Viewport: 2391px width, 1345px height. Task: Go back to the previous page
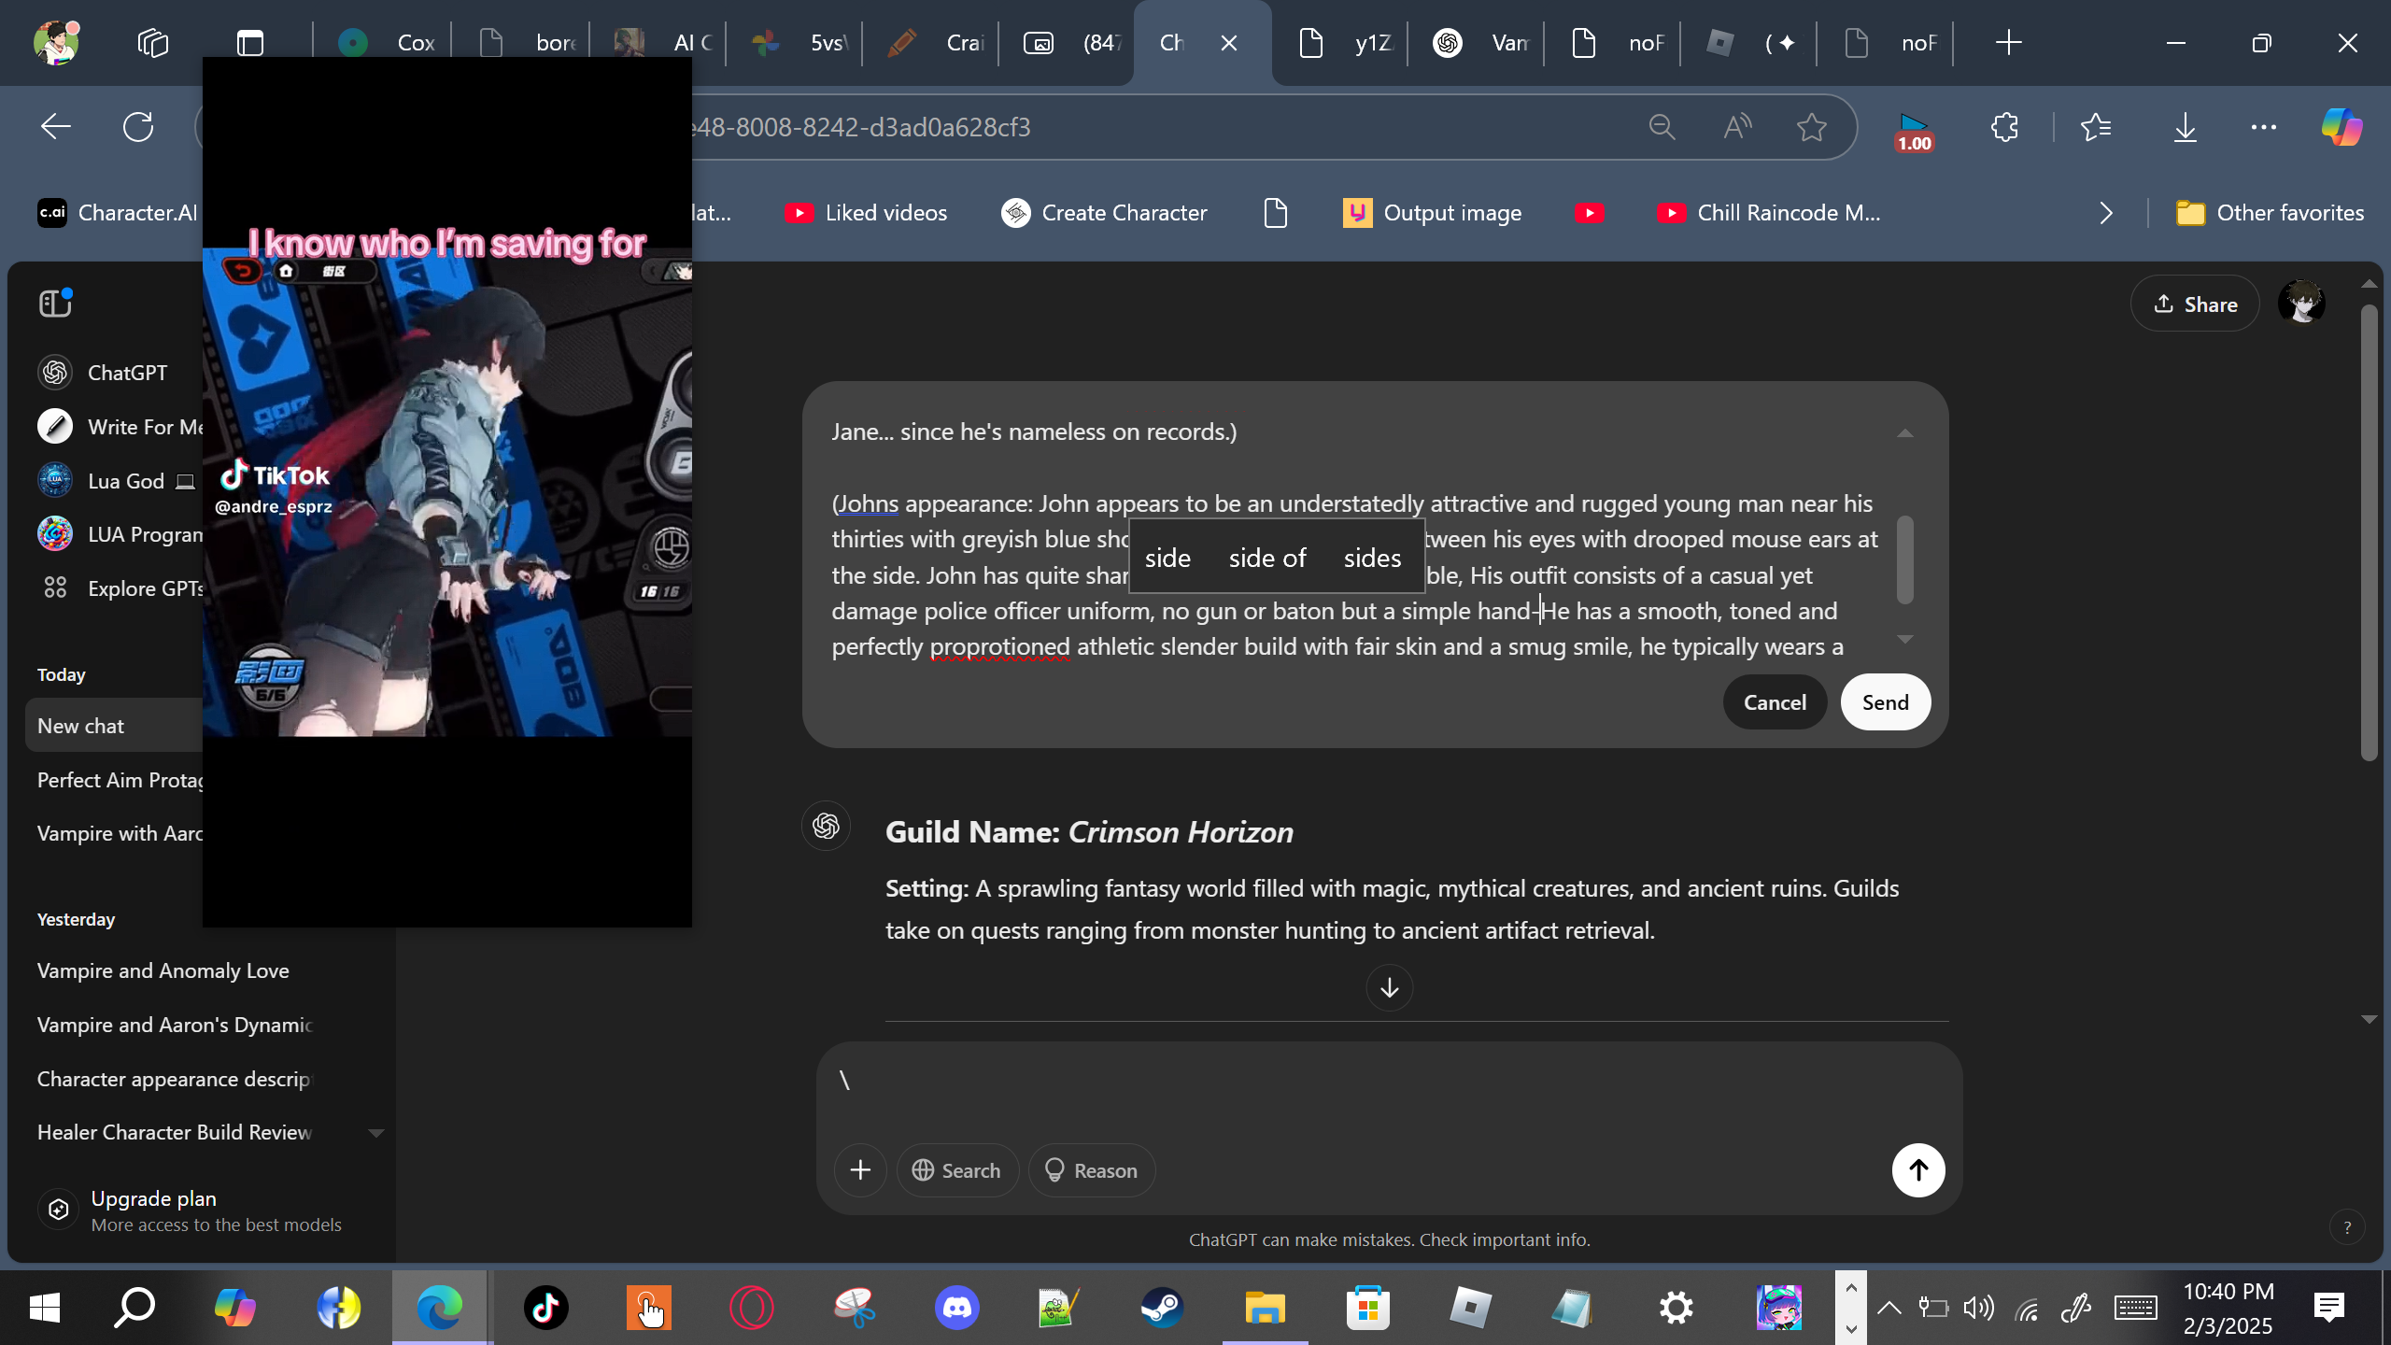click(56, 127)
